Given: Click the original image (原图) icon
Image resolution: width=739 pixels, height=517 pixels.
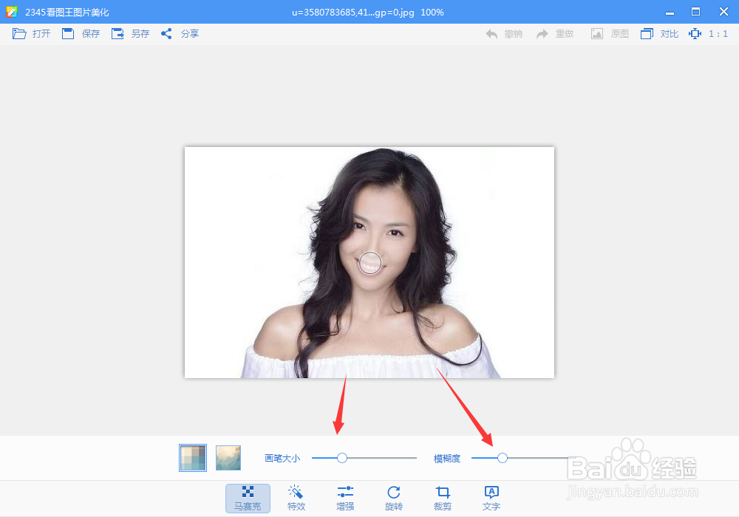Looking at the screenshot, I should pos(597,34).
